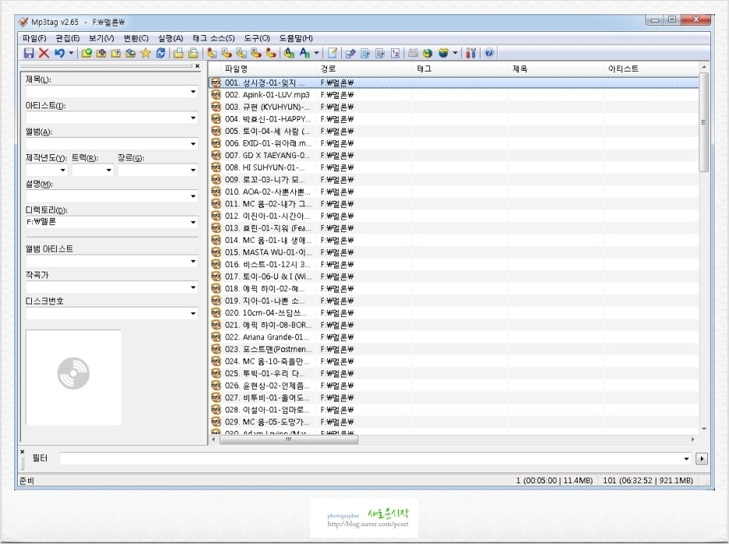Click the tag copy icon right of Refresh
Image resolution: width=729 pixels, height=544 pixels.
point(178,53)
